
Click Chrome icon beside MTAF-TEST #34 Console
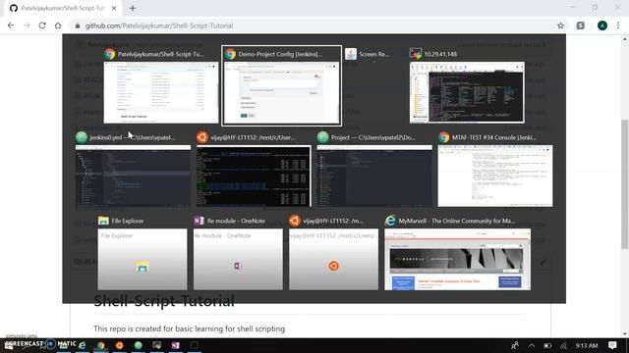(x=443, y=137)
